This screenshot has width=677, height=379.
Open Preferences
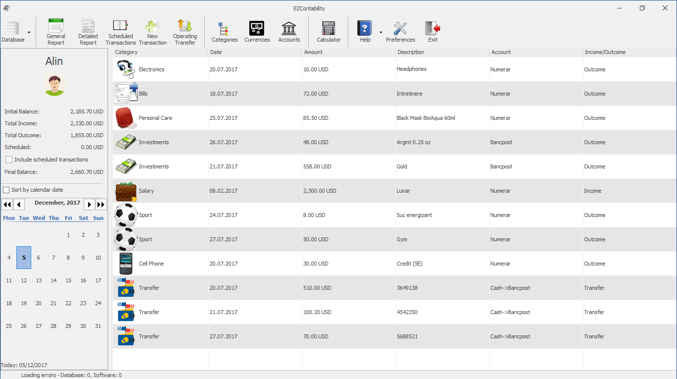[400, 32]
